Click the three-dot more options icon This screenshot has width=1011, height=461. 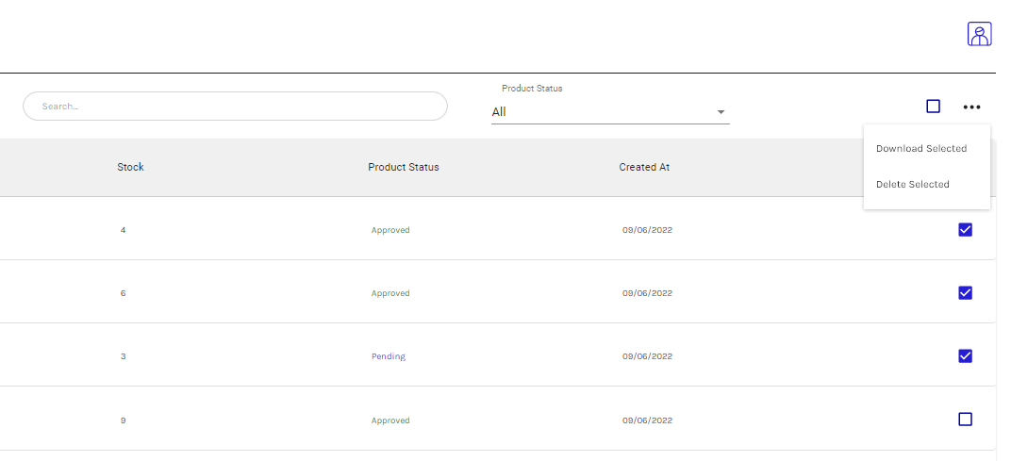[x=971, y=107]
